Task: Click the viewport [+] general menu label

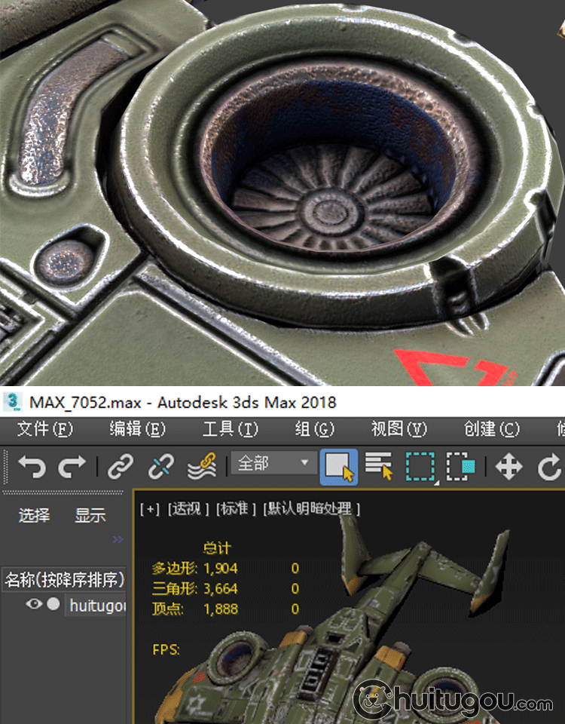Action: tap(150, 509)
